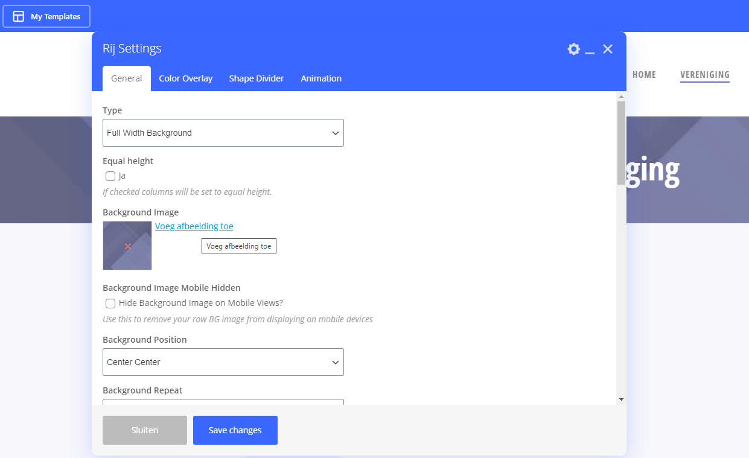The height and width of the screenshot is (458, 749).
Task: Toggle Hide Background Image on Mobile Views
Action: click(x=110, y=303)
